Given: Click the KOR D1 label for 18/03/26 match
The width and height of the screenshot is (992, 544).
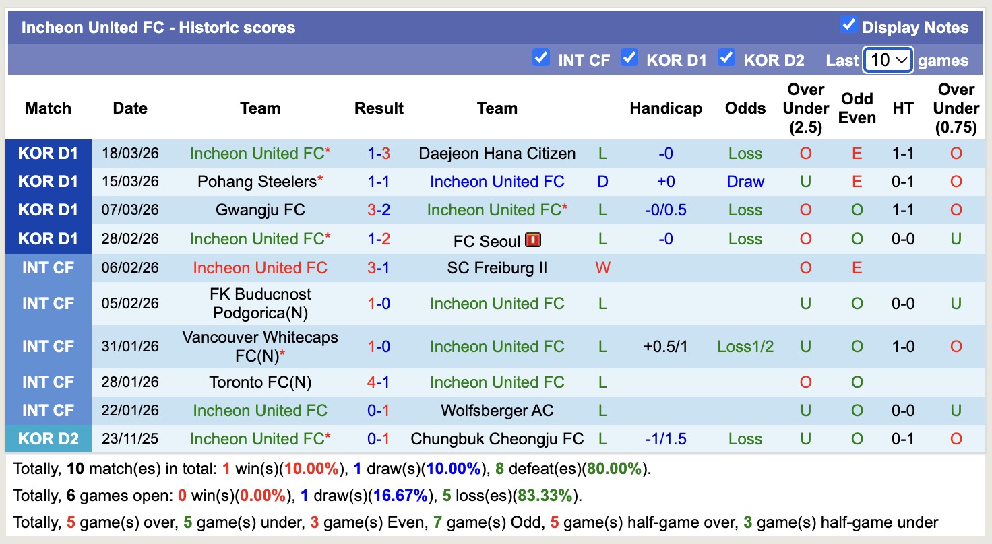Looking at the screenshot, I should point(49,154).
